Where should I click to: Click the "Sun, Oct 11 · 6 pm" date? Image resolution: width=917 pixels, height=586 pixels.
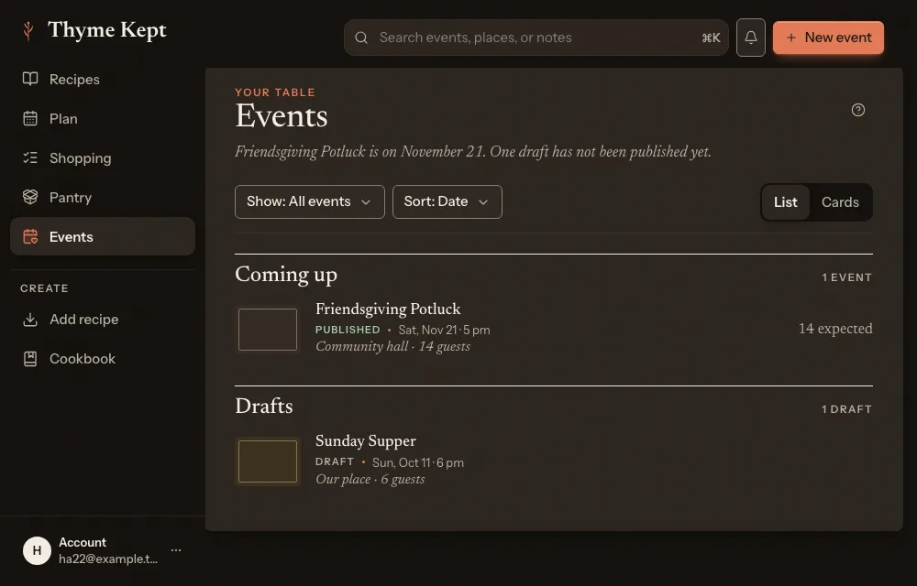pos(418,462)
